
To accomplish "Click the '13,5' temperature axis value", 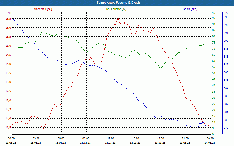I will [8, 73].
